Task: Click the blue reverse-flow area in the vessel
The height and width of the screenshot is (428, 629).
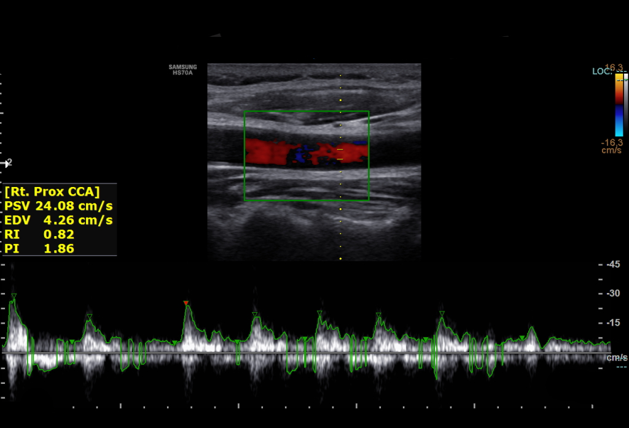Action: 299,155
